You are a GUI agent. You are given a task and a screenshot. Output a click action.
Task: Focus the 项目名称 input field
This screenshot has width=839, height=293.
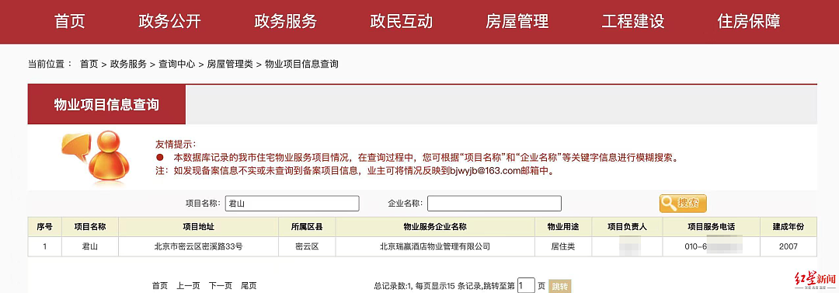click(292, 204)
